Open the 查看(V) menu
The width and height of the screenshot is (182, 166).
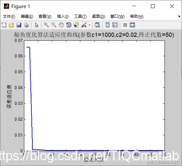click(x=45, y=16)
